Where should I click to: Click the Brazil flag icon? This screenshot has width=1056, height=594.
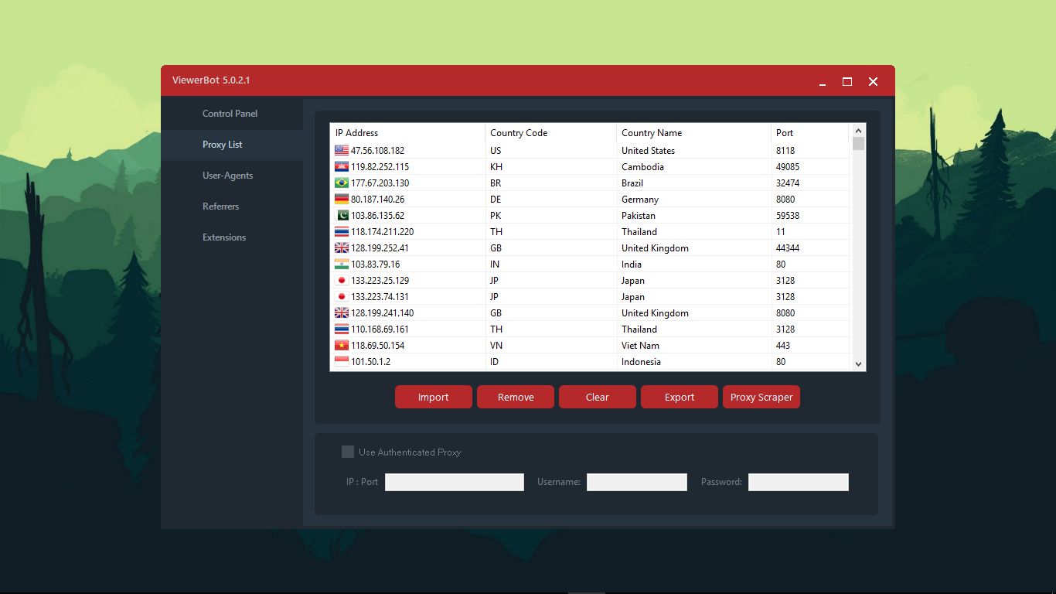point(341,183)
